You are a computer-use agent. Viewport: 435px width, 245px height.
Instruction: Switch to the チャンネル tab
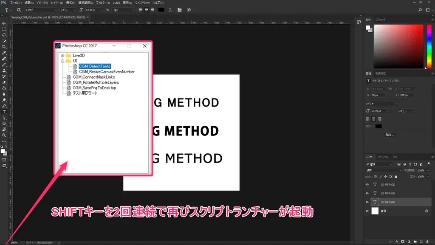coord(383,157)
